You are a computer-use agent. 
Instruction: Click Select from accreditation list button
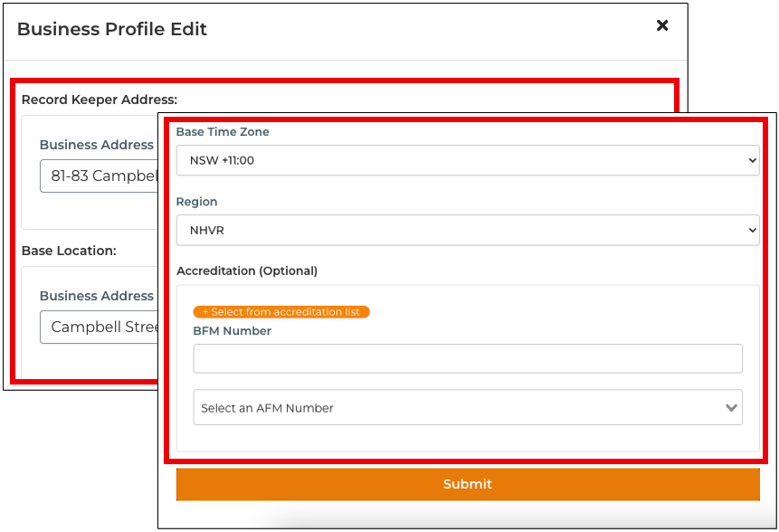(x=281, y=312)
